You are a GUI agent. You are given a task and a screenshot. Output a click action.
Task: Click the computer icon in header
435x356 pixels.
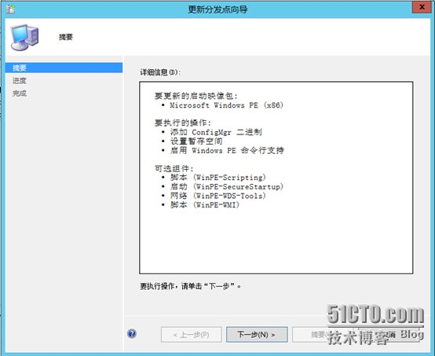(x=24, y=37)
